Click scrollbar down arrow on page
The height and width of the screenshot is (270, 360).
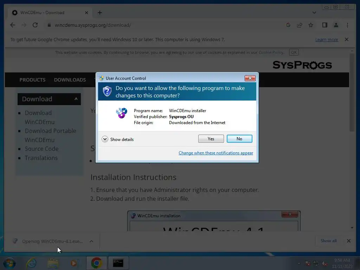(352, 227)
